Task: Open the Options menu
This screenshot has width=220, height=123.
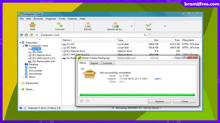Action: [x=72, y=19]
